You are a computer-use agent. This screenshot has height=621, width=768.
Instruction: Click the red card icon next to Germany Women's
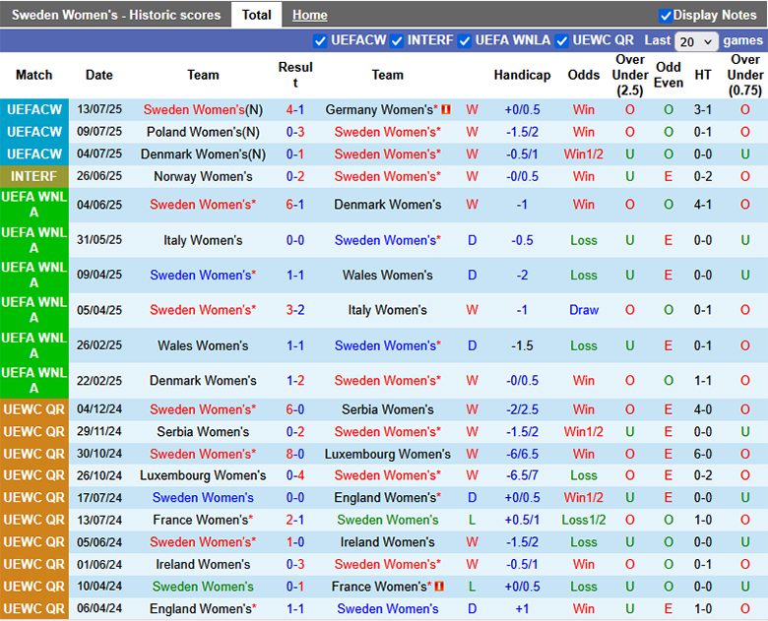[446, 109]
